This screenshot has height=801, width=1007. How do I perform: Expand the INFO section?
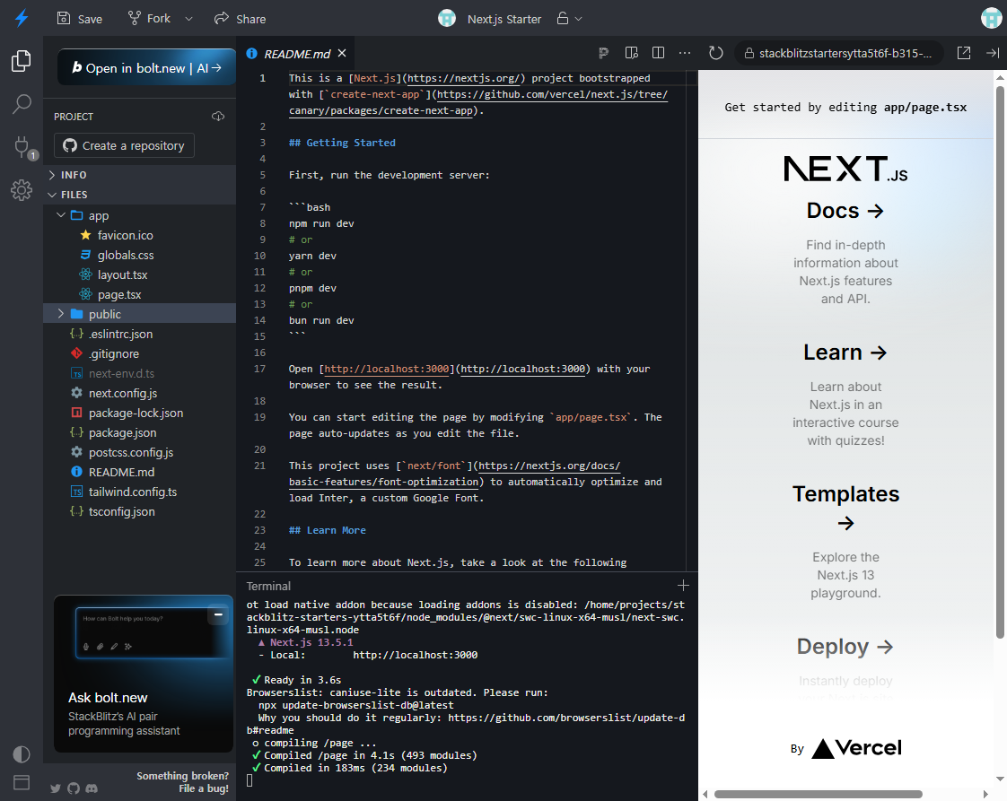coord(139,175)
